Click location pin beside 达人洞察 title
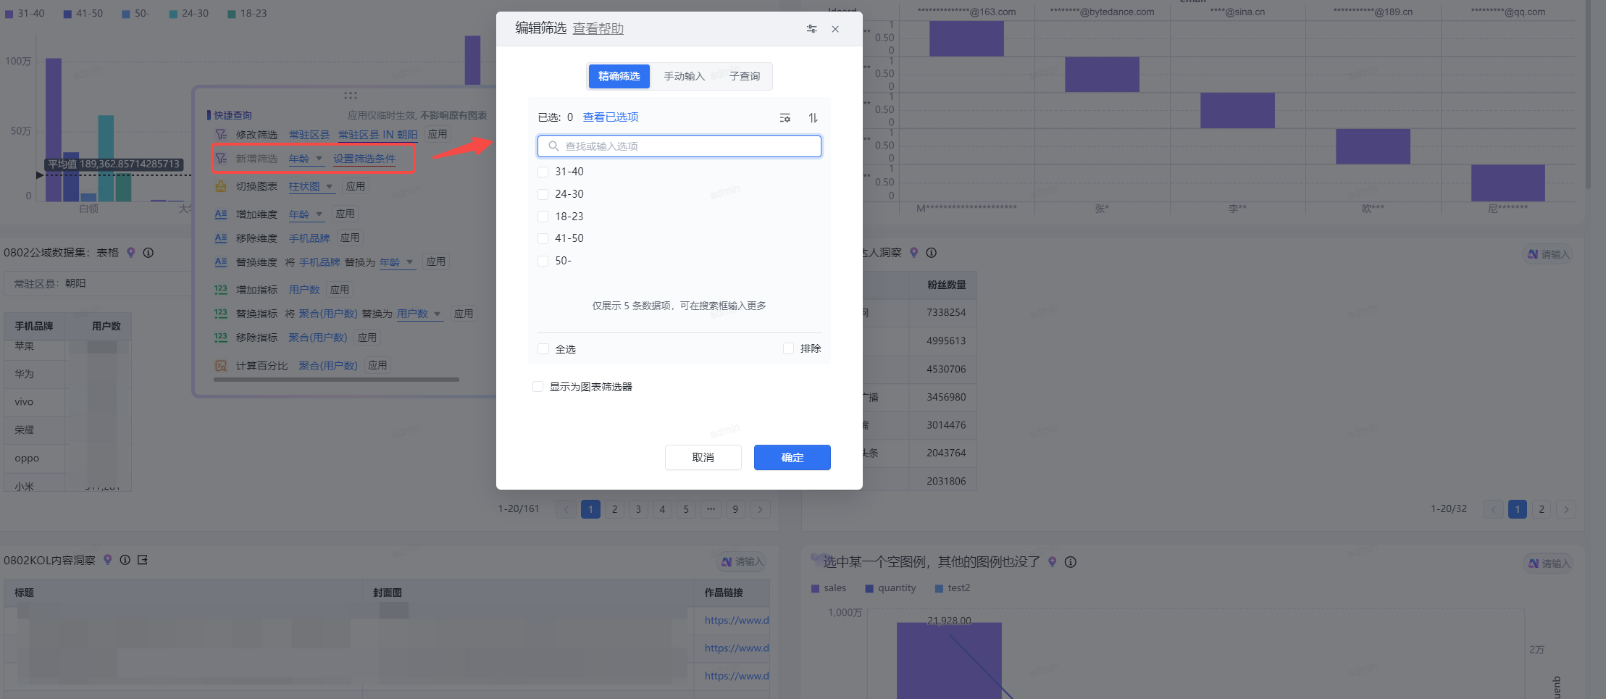Image resolution: width=1606 pixels, height=699 pixels. coord(914,253)
